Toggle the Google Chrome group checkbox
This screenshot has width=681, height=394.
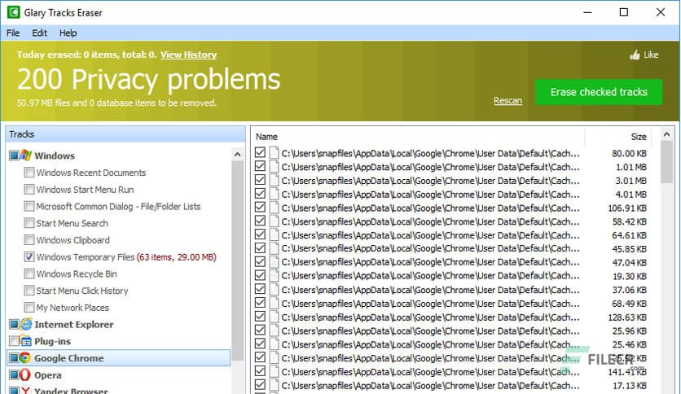[x=14, y=358]
